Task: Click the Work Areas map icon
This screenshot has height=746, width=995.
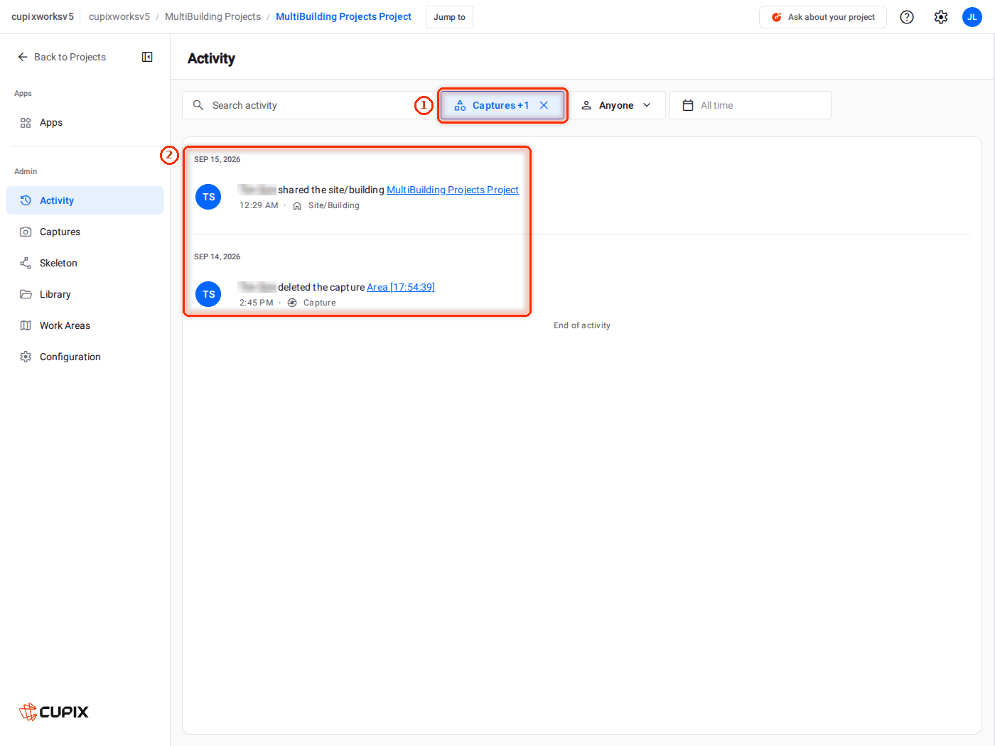Action: 26,325
